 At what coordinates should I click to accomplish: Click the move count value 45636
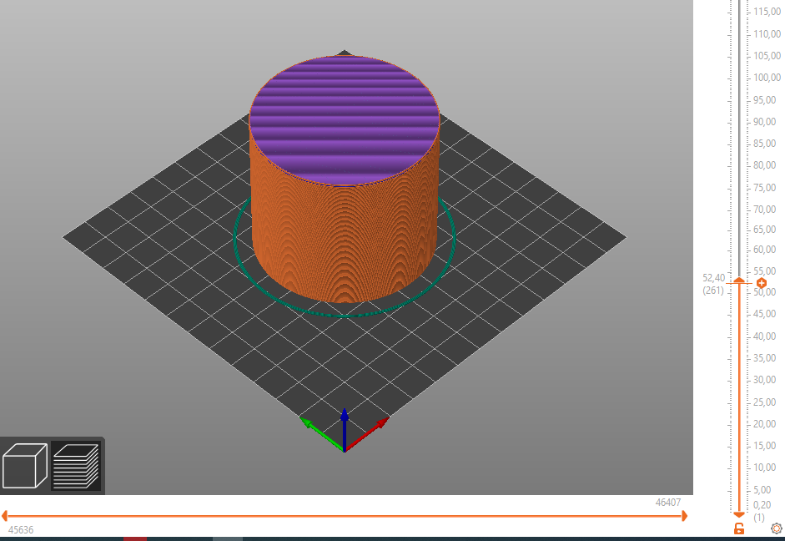click(x=21, y=530)
